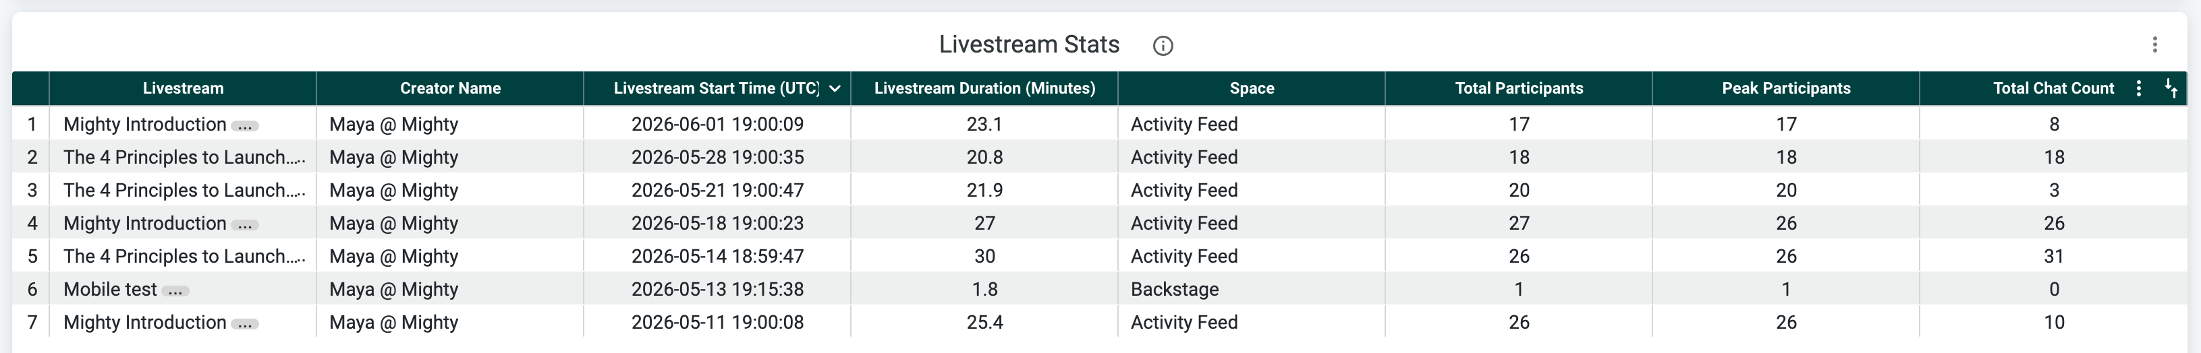Screen dimensions: 2201x353
Task: Click Maya @ Mighty in row 3
Action: click(x=394, y=190)
